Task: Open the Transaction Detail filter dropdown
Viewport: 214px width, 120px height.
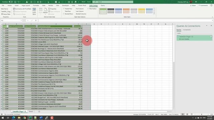Action: click(x=73, y=26)
